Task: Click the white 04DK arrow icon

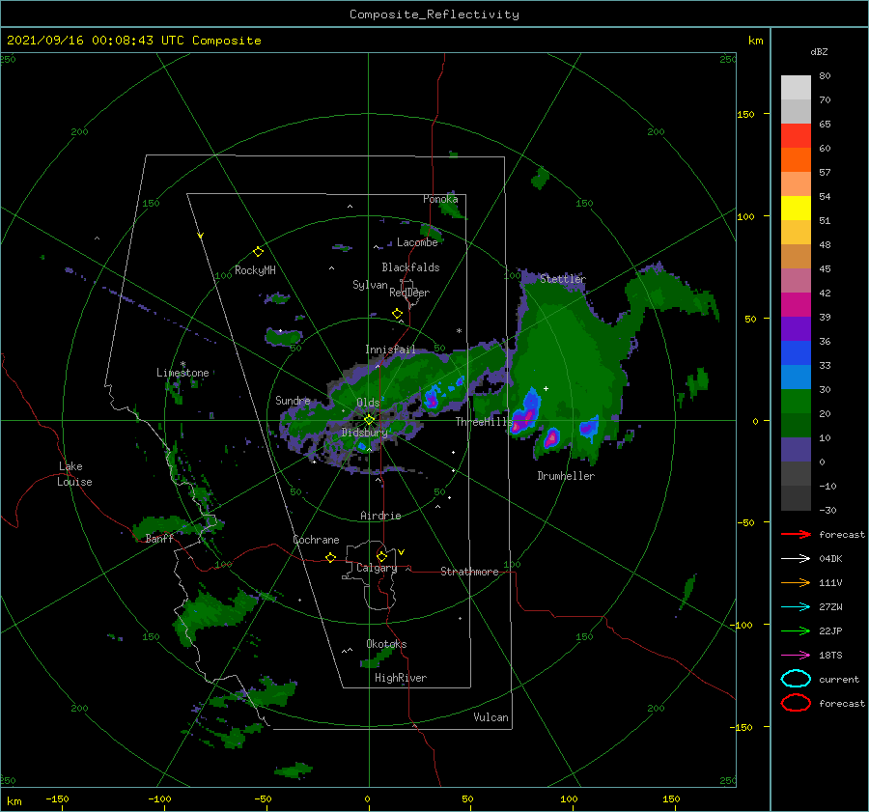Action: [796, 558]
